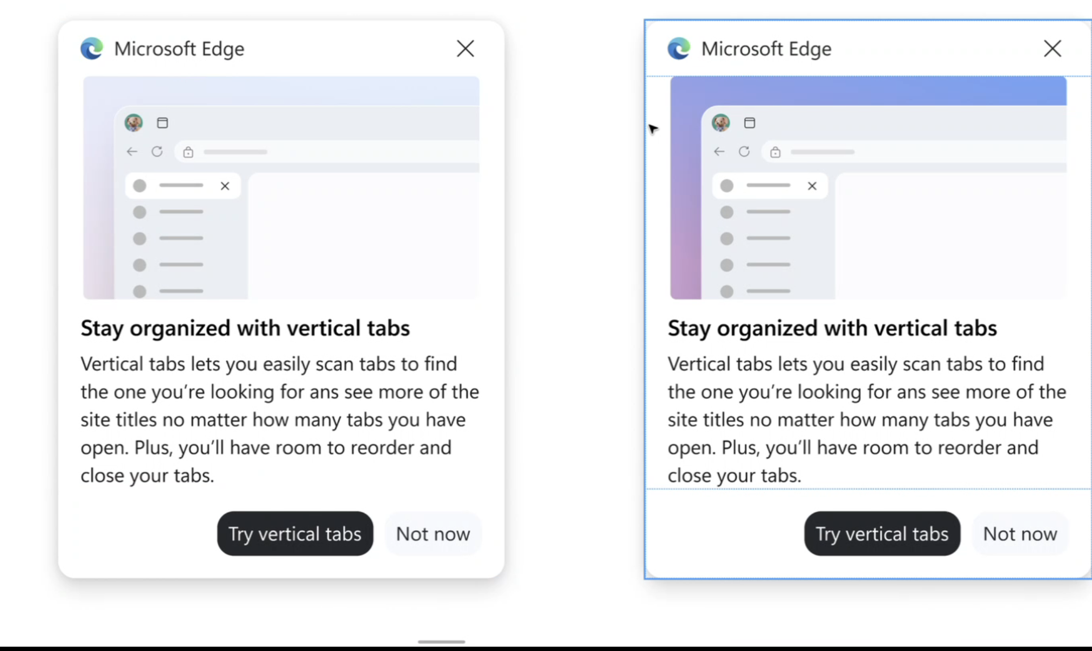This screenshot has height=651, width=1092.
Task: Click profile avatar in left illustration
Action: point(133,123)
